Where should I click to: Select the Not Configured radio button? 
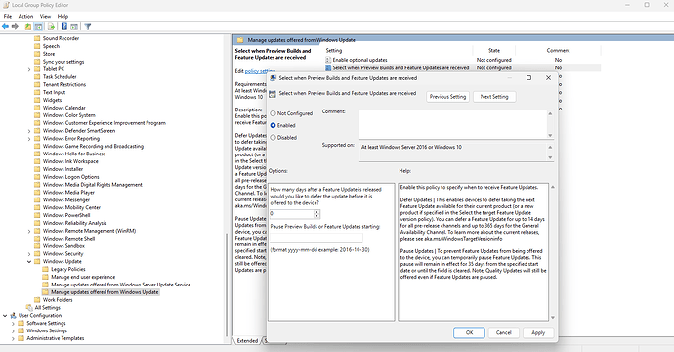(273, 113)
